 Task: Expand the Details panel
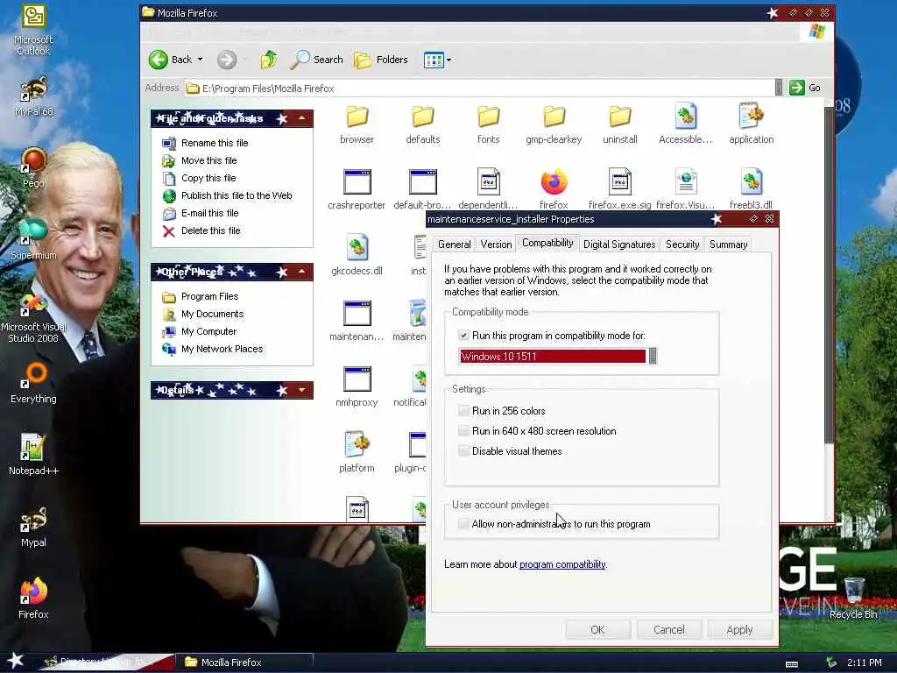click(301, 390)
